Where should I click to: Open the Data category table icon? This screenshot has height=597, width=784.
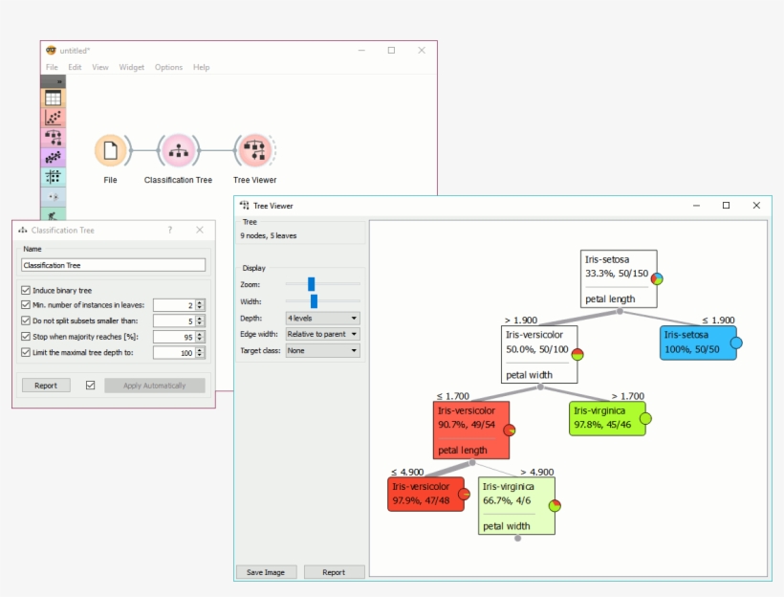(53, 99)
